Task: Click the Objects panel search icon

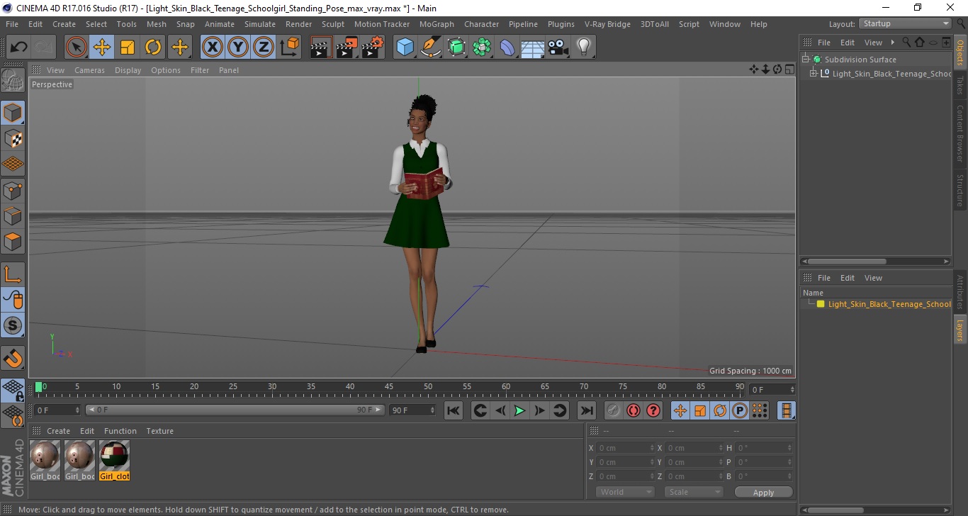Action: pos(906,43)
